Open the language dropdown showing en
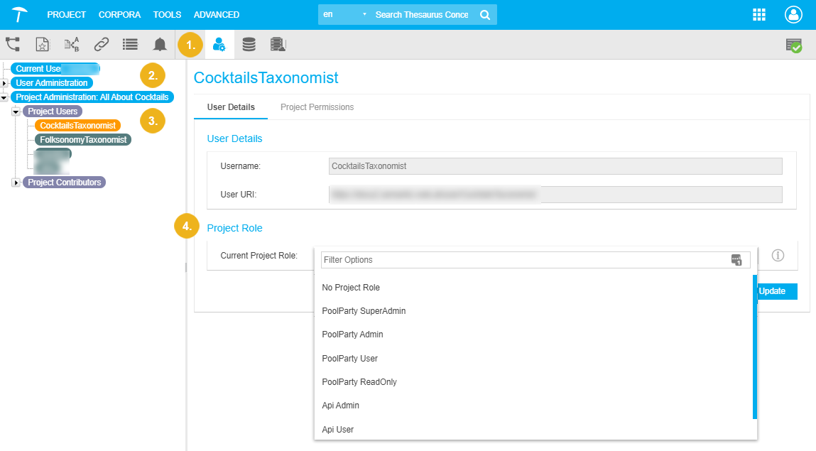This screenshot has width=816, height=451. click(x=345, y=15)
